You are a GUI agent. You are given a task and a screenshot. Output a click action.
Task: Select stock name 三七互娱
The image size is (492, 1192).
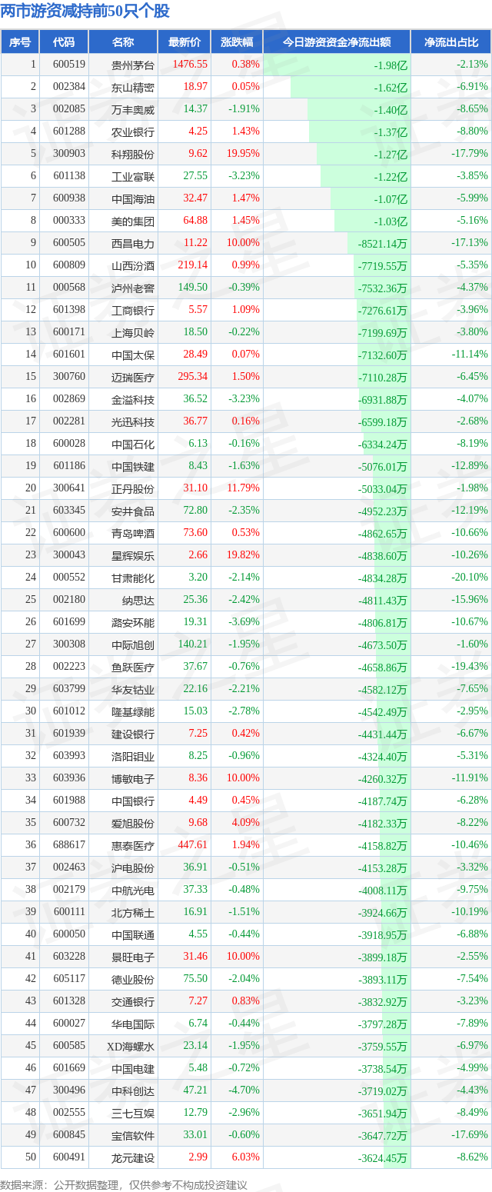point(133,1113)
